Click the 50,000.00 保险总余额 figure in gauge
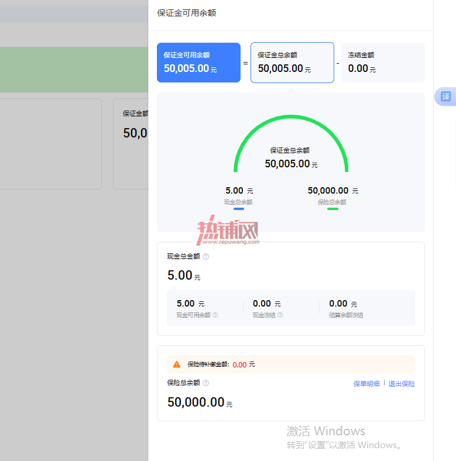Viewport: 456px width, 461px height. (x=332, y=191)
